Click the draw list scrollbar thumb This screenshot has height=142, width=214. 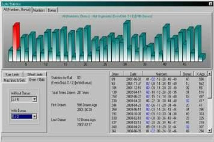(209, 87)
